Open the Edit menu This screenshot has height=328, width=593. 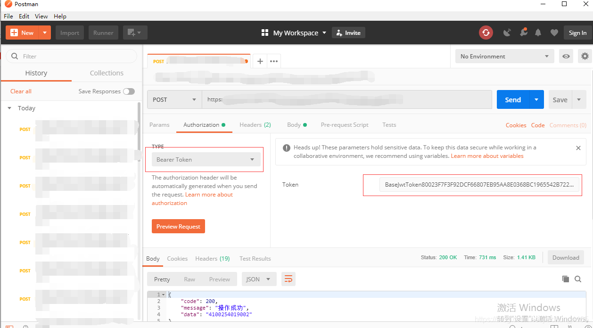click(24, 16)
